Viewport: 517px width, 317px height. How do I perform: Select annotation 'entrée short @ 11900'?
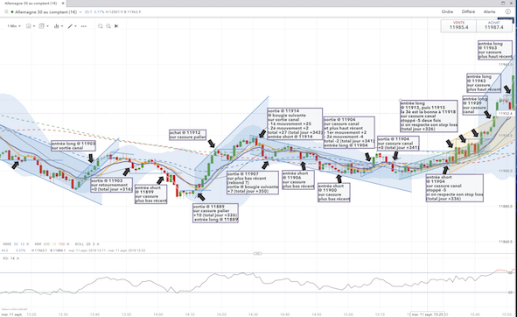[x=333, y=193]
